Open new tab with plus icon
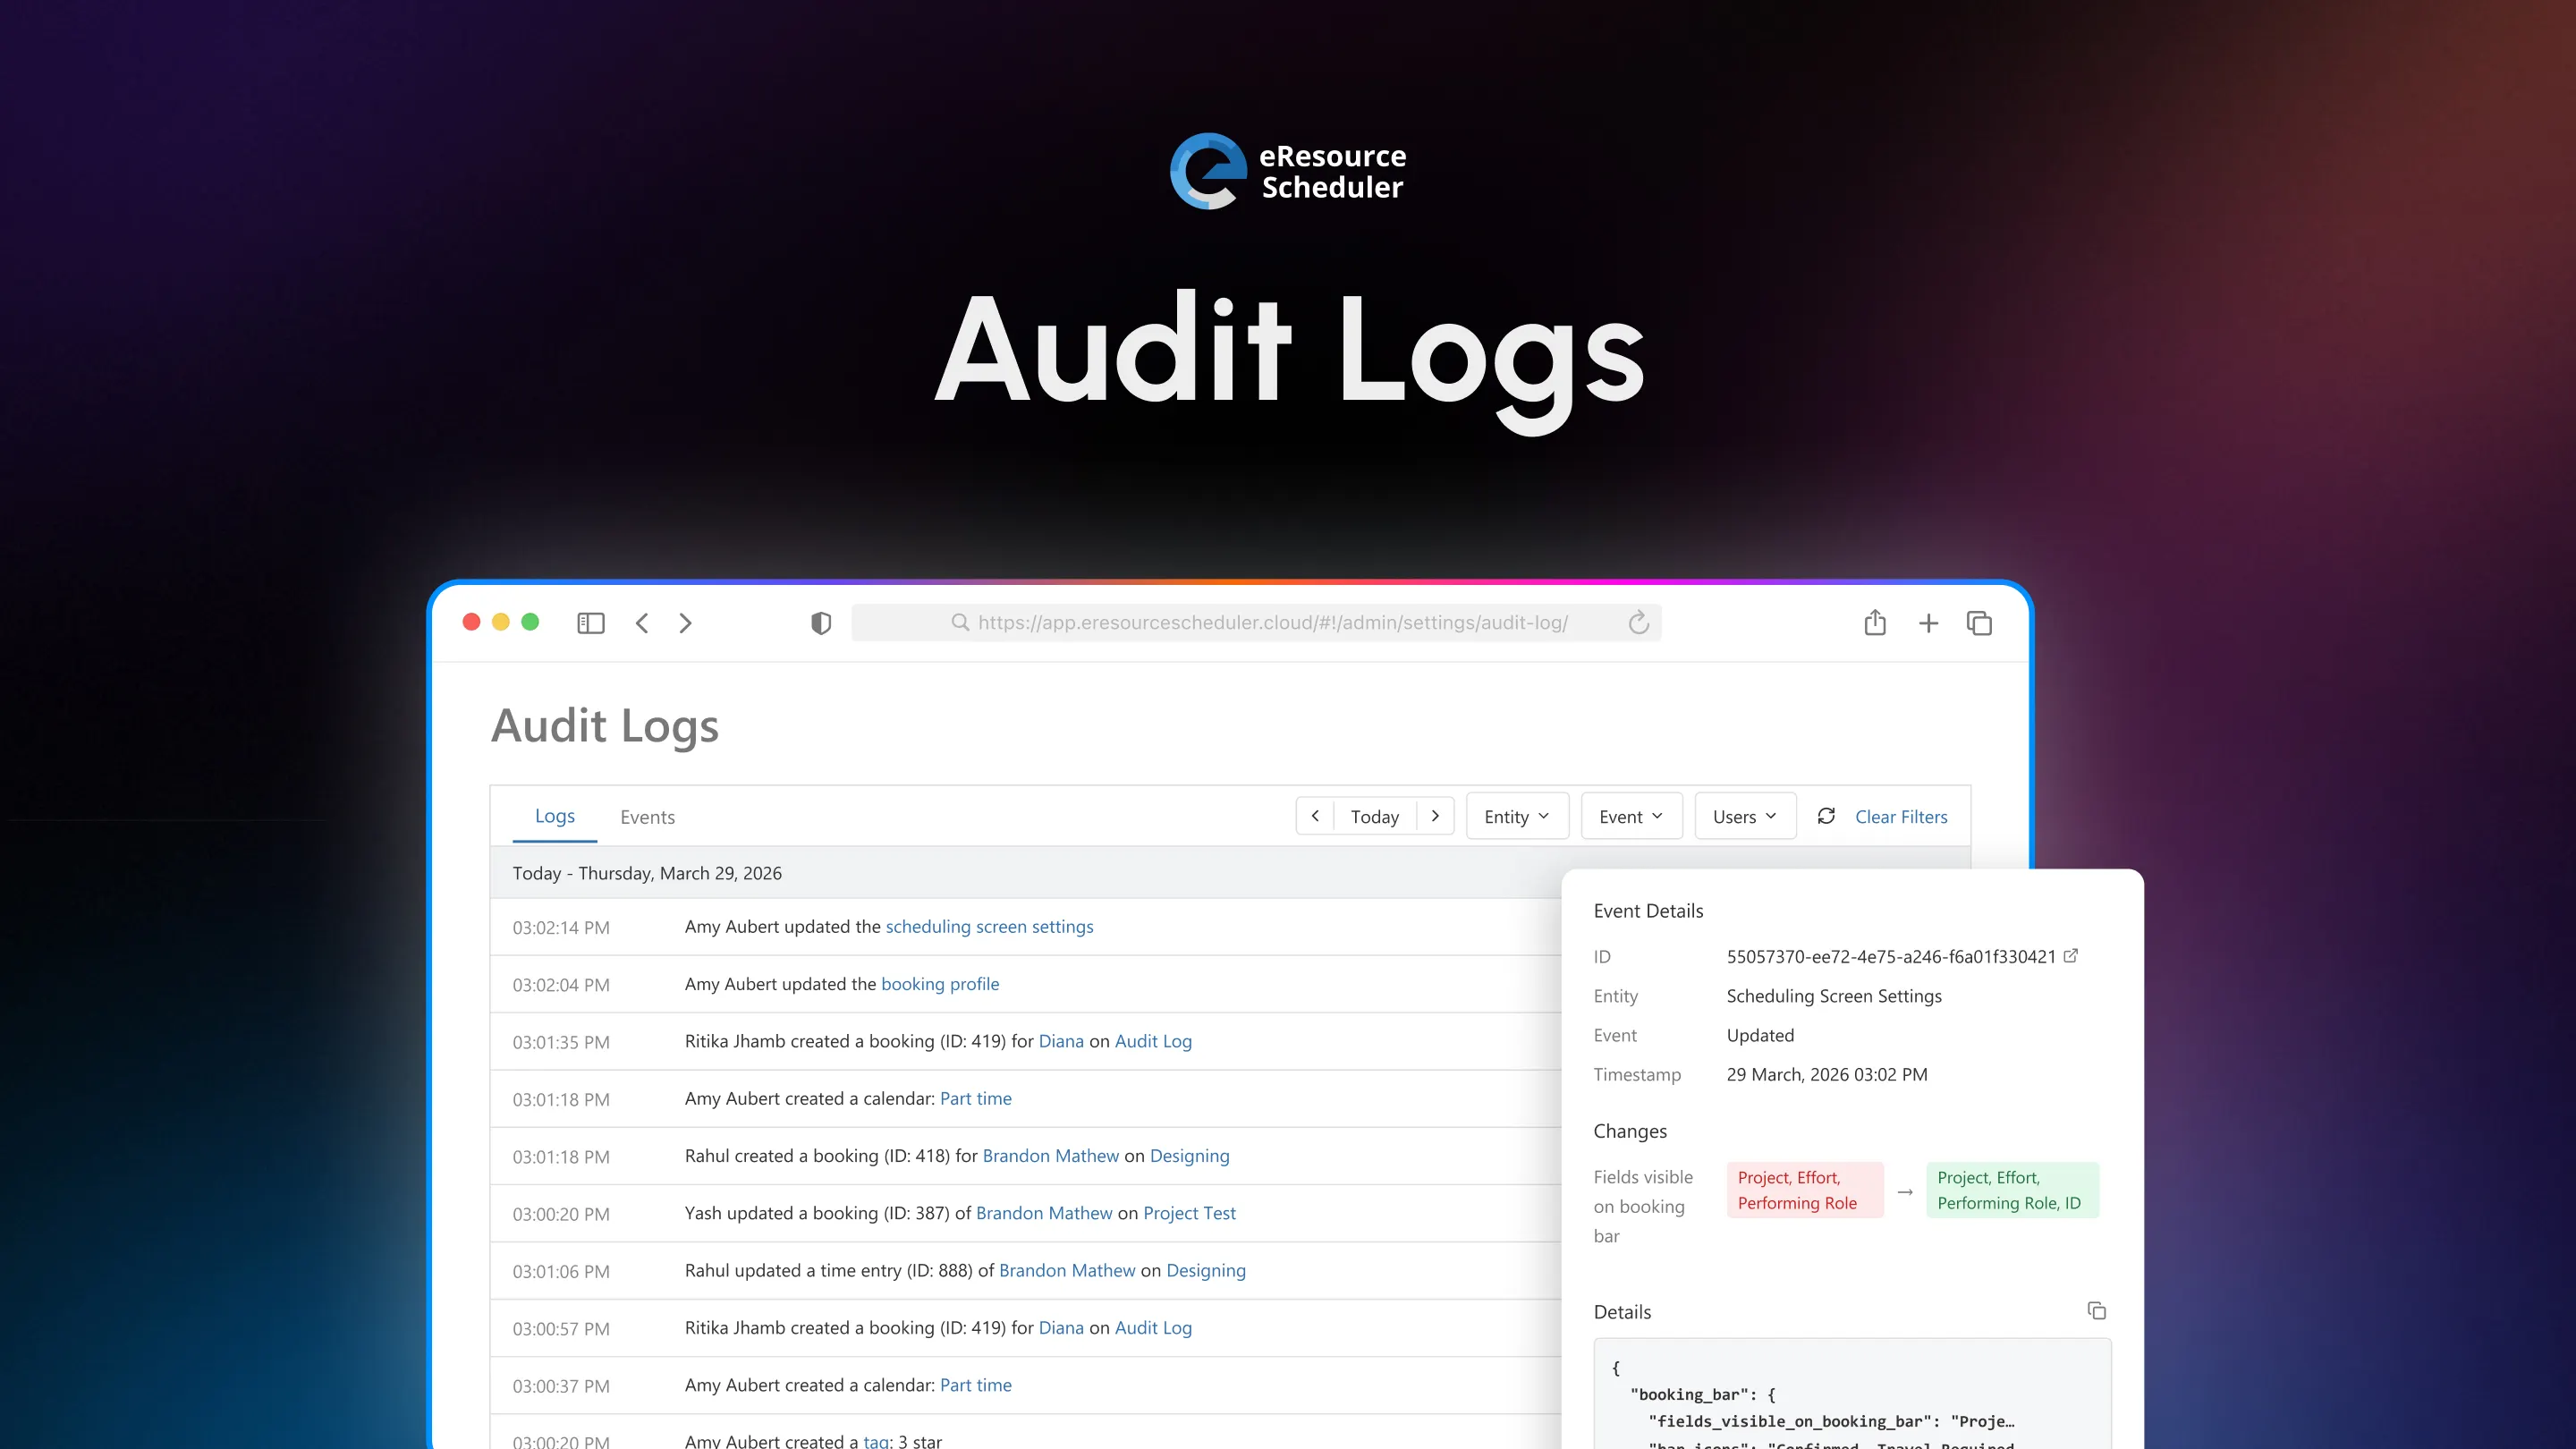Image resolution: width=2576 pixels, height=1449 pixels. pos(1928,623)
